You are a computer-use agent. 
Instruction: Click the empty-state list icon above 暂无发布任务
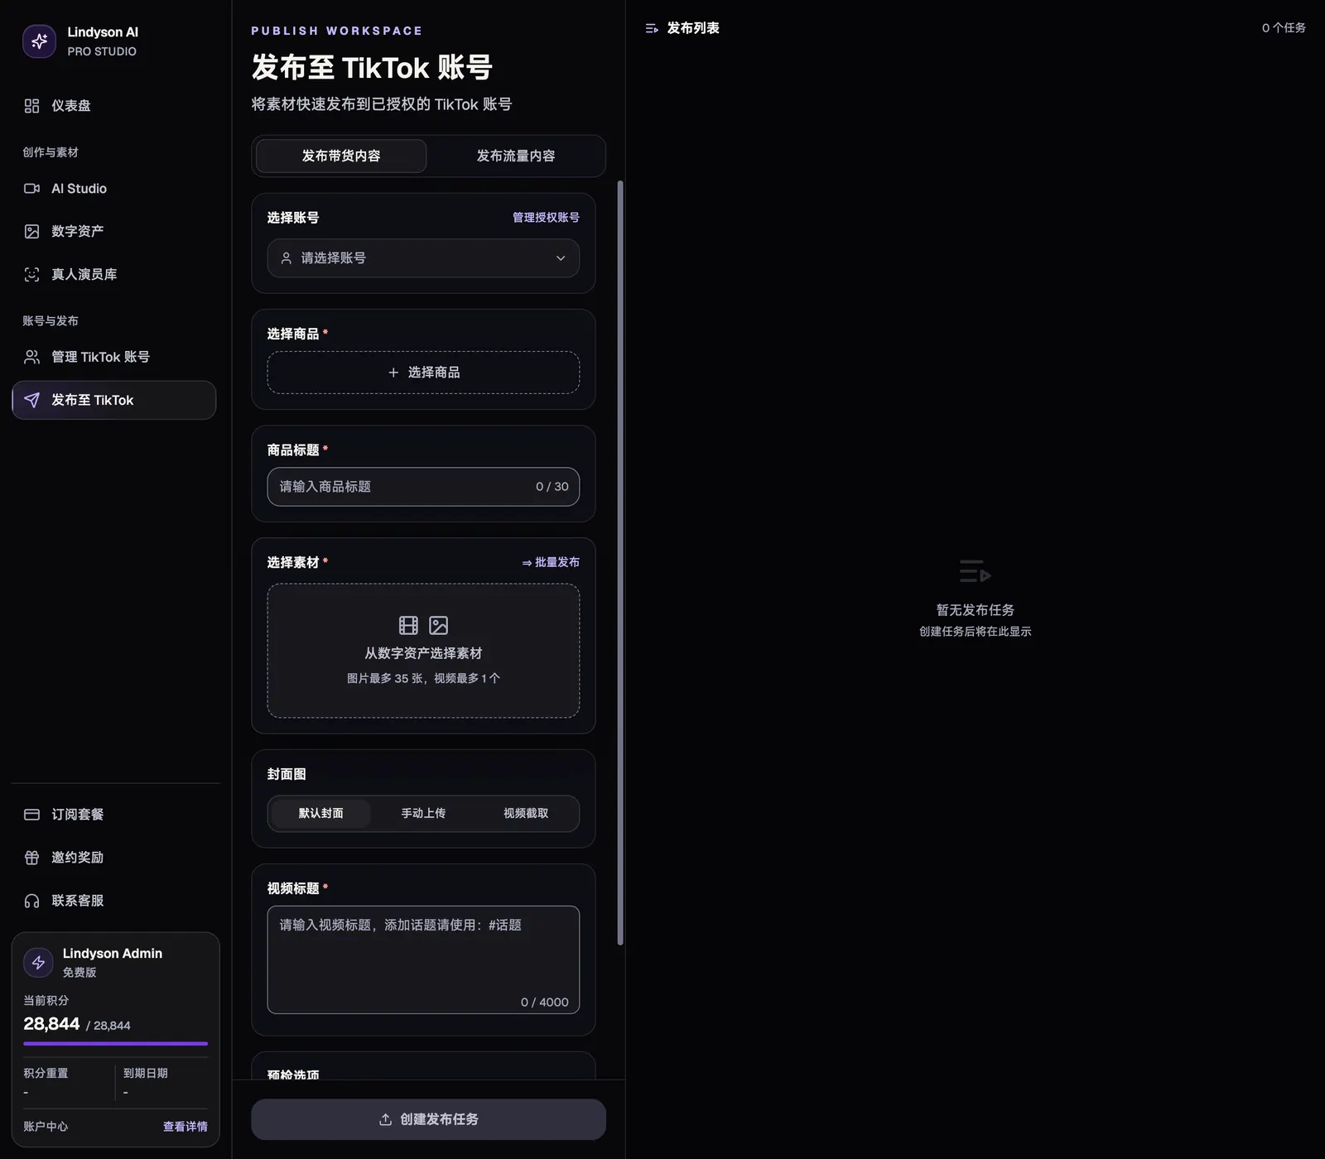(975, 571)
